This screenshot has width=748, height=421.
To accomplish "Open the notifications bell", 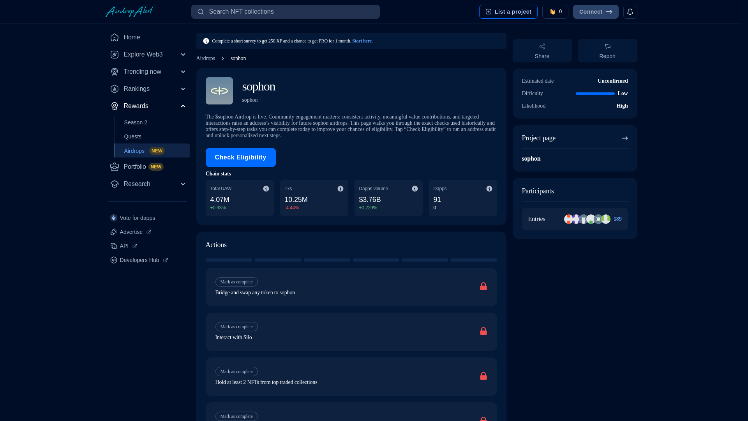I will point(630,12).
